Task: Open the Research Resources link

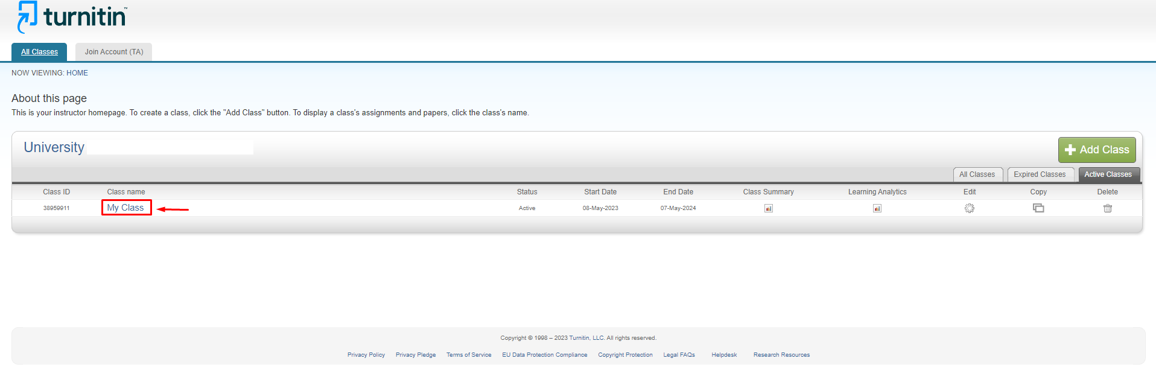Action: (x=781, y=355)
